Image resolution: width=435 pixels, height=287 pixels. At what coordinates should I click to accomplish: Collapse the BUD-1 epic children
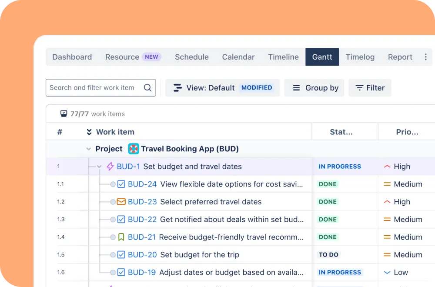point(99,167)
